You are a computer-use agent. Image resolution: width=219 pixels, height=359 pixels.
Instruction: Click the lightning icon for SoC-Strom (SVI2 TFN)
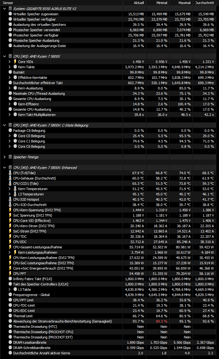point(10,231)
